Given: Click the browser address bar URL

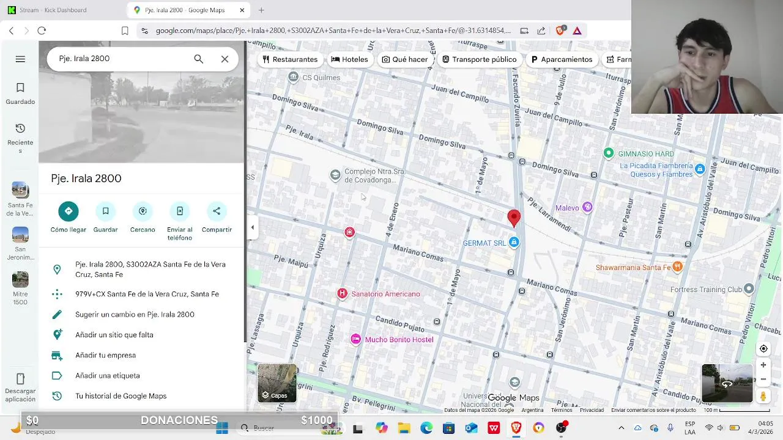Looking at the screenshot, I should [x=333, y=31].
